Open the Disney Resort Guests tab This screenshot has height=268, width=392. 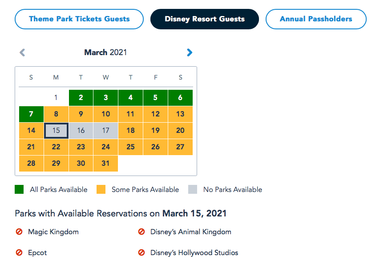pyautogui.click(x=205, y=19)
